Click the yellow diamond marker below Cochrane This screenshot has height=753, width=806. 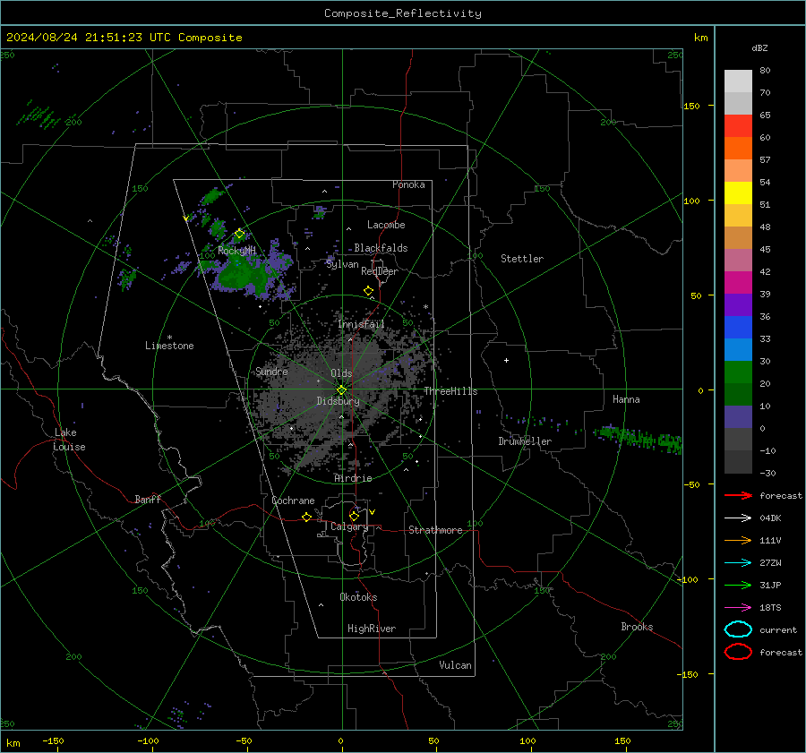click(306, 518)
